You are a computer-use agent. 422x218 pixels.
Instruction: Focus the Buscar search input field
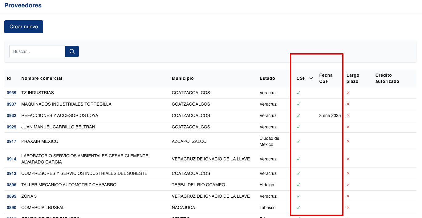click(37, 51)
